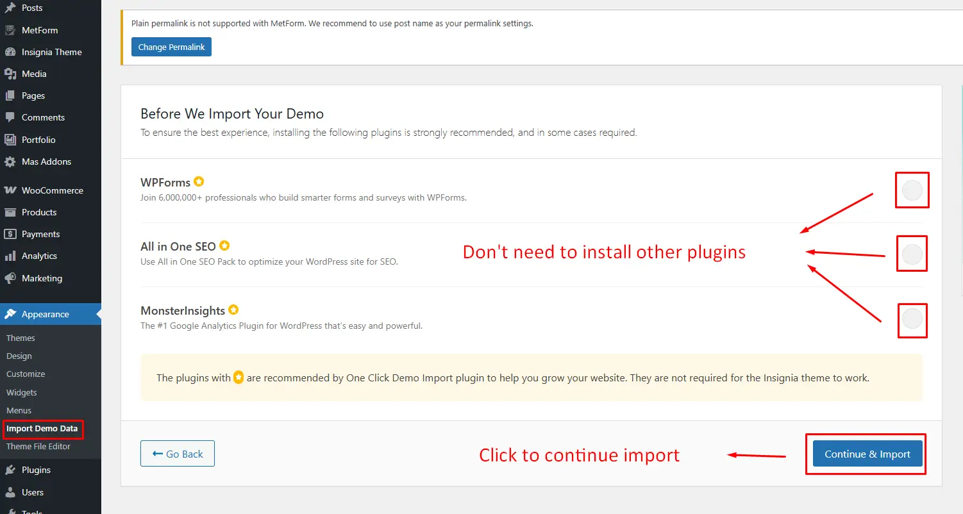Click the "#1 Google Analytics Plugin" description
Viewport: 963px width, 514px height.
point(281,326)
